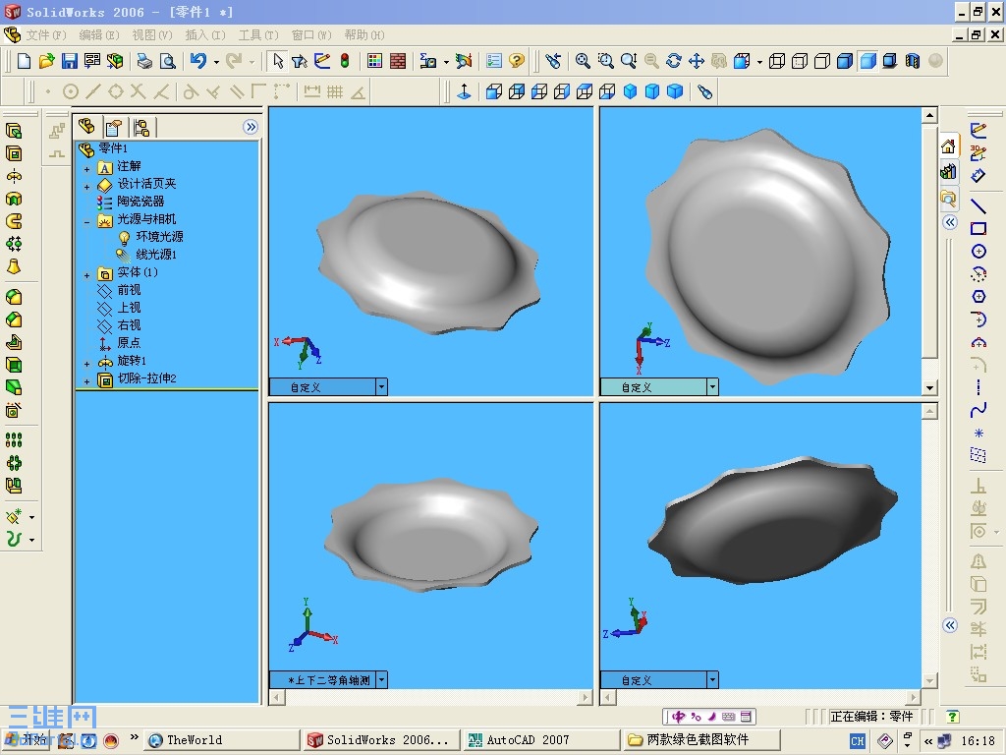This screenshot has width=1006, height=755.
Task: Switch to Hidden Lines Visible display
Action: [800, 61]
